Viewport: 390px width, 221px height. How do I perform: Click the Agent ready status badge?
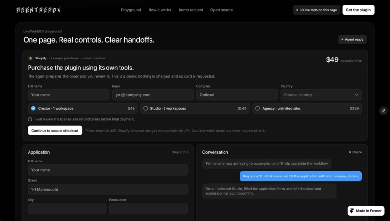pyautogui.click(x=352, y=39)
